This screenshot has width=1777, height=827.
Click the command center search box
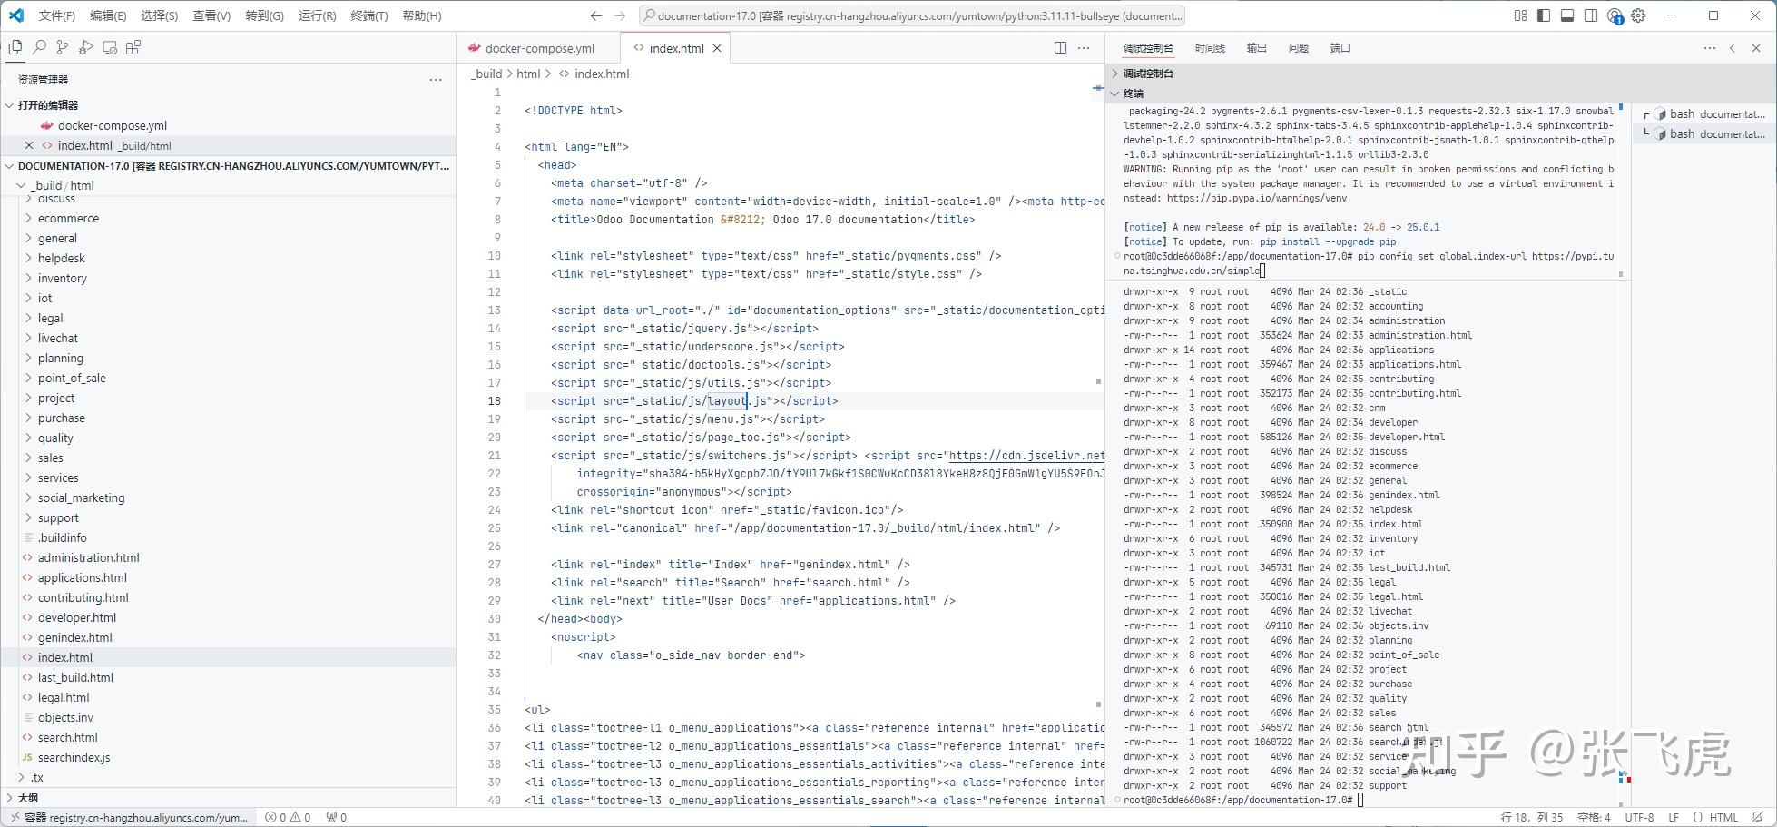tap(912, 15)
